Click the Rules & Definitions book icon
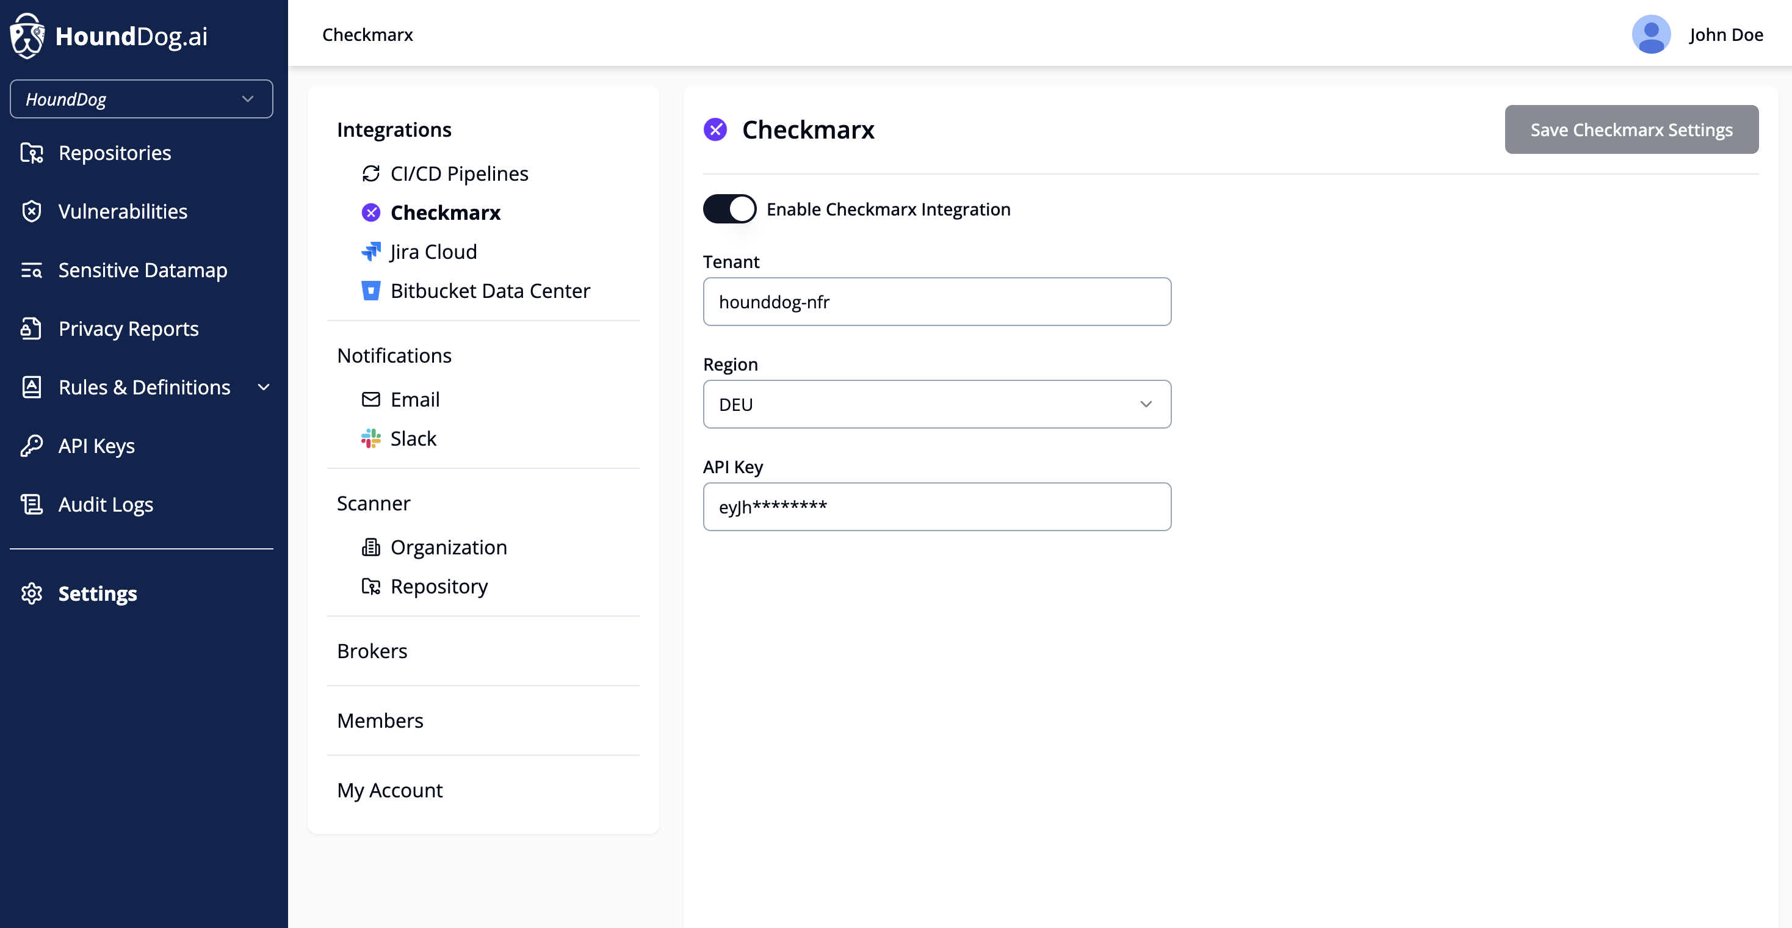 click(x=31, y=388)
